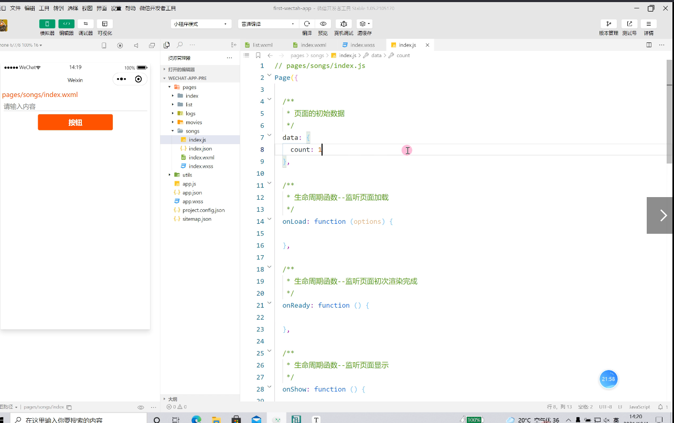674x423 pixels.
Task: Expand the utils folder
Action: 169,175
